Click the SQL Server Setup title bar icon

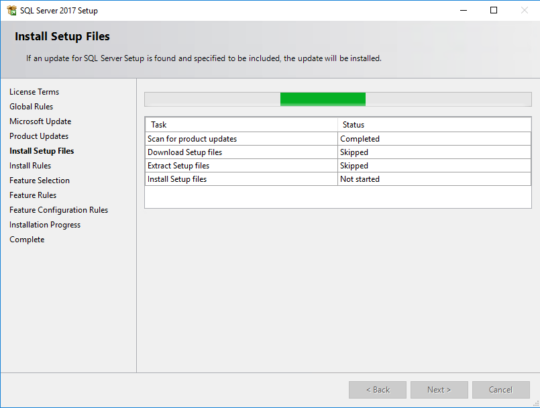(11, 10)
